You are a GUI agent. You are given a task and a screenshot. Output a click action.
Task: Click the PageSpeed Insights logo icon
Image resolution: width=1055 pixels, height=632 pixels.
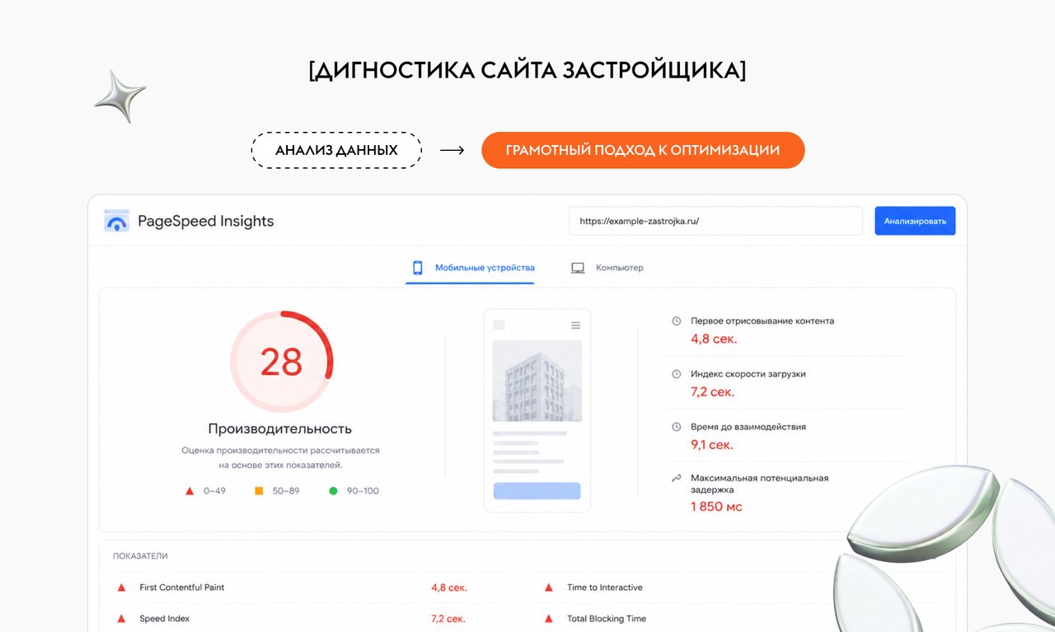pyautogui.click(x=116, y=221)
